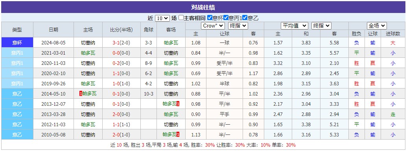
Task: Select date cell 2012-11-03
Action: (53, 124)
